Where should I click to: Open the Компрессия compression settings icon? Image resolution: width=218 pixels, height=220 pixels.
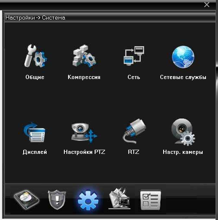84,56
